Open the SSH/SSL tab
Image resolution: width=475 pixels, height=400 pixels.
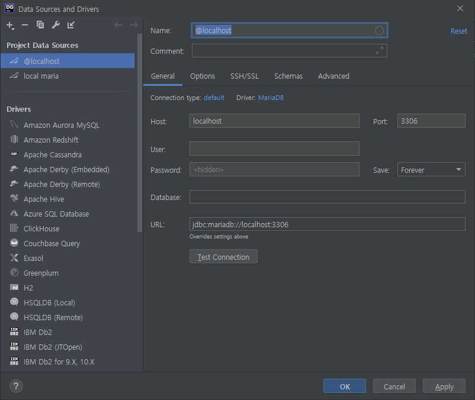[245, 76]
